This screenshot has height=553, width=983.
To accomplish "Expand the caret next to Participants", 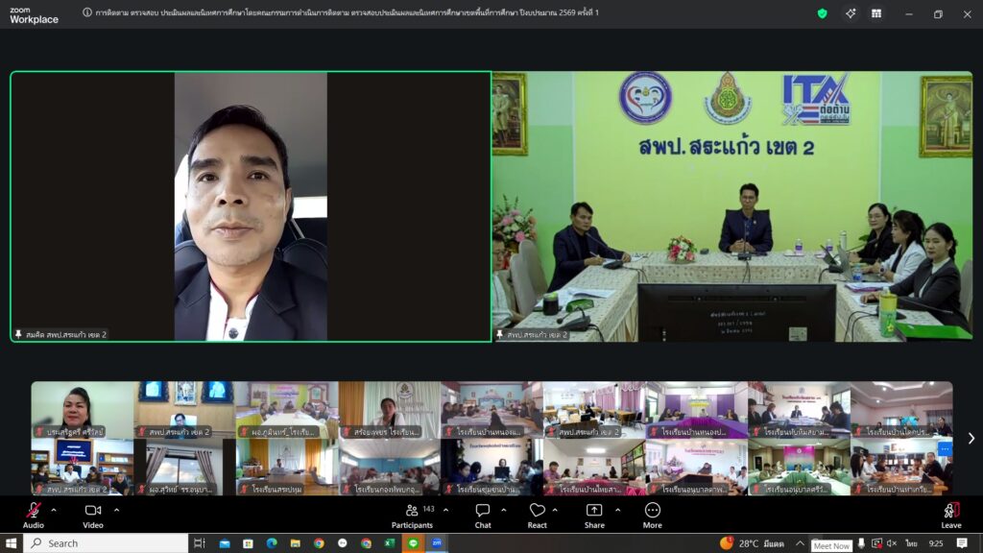I will pos(445,510).
